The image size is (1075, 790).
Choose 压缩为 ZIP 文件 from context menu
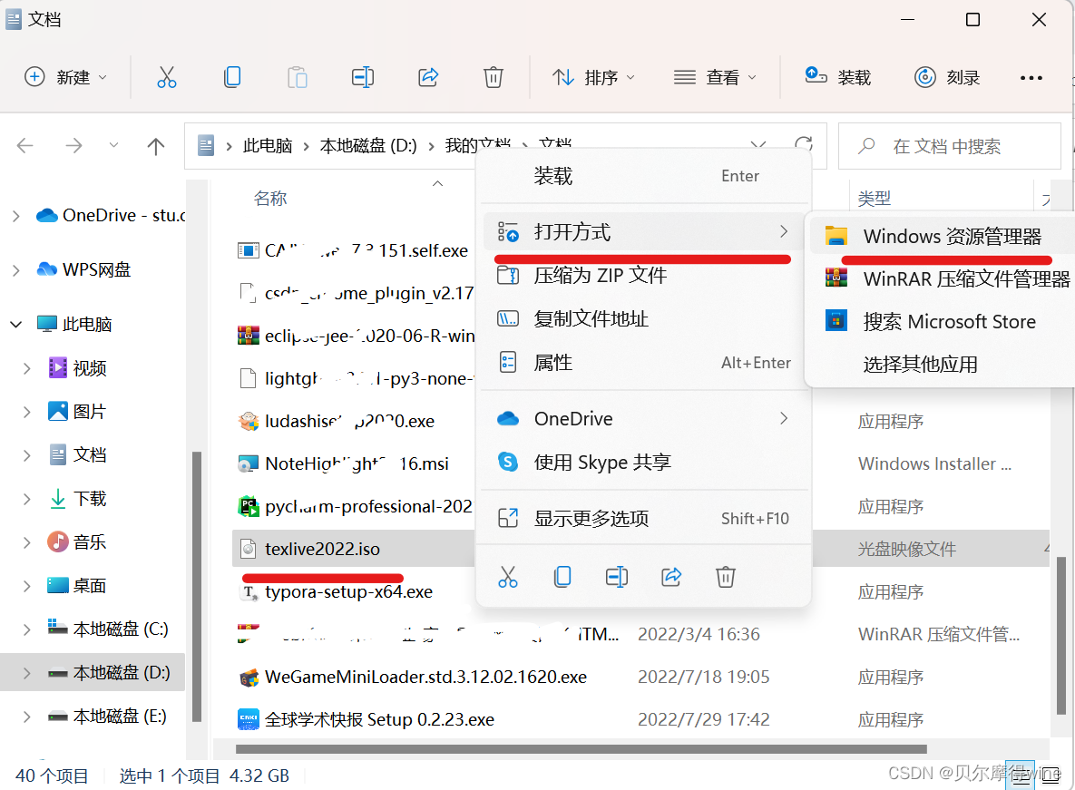(x=591, y=275)
